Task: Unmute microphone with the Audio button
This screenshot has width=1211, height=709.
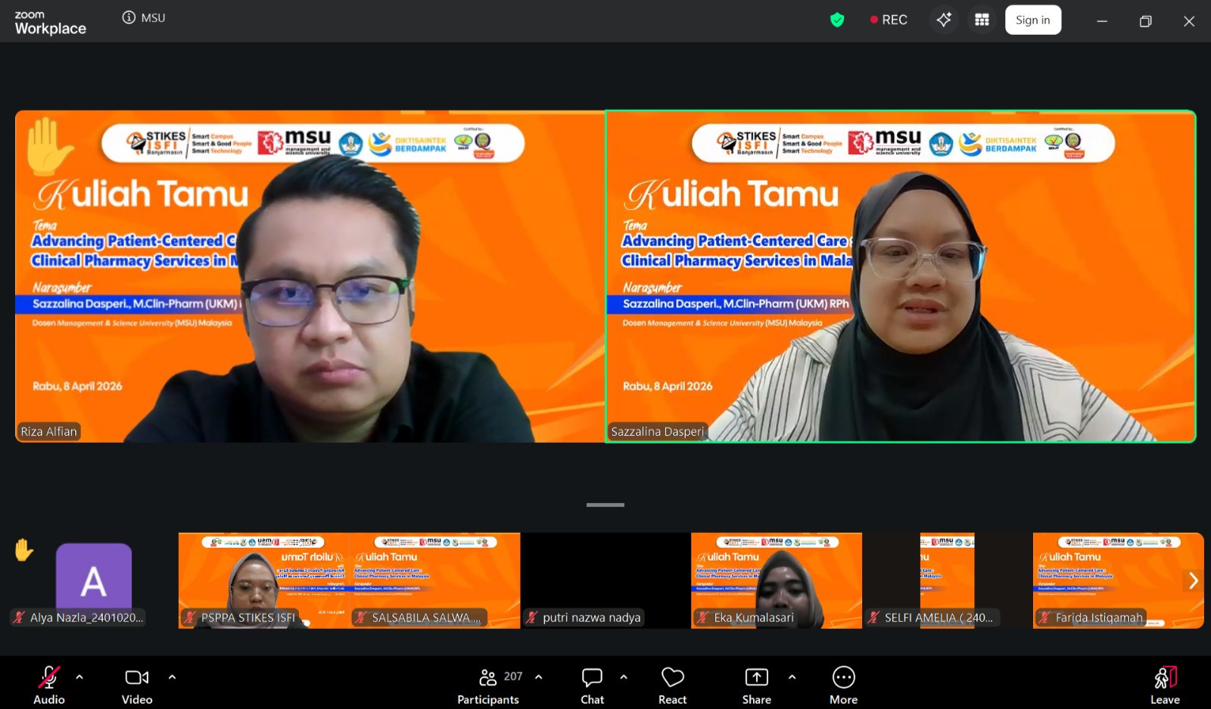Action: coord(49,686)
